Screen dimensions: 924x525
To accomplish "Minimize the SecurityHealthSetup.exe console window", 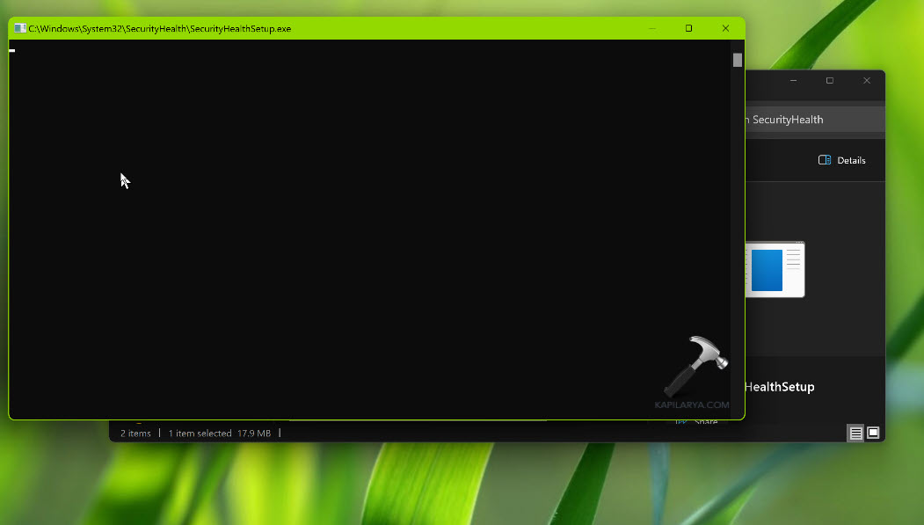I will click(651, 28).
